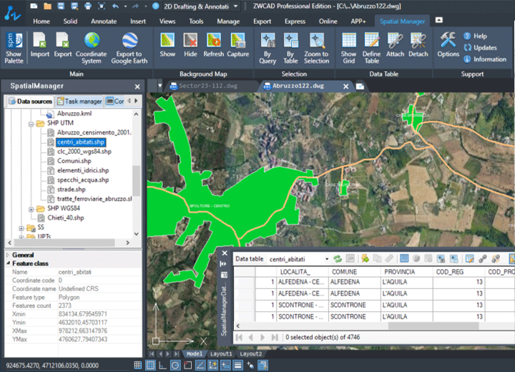The image size is (515, 372).
Task: Toggle ortho mode in status bar
Action: click(x=162, y=365)
